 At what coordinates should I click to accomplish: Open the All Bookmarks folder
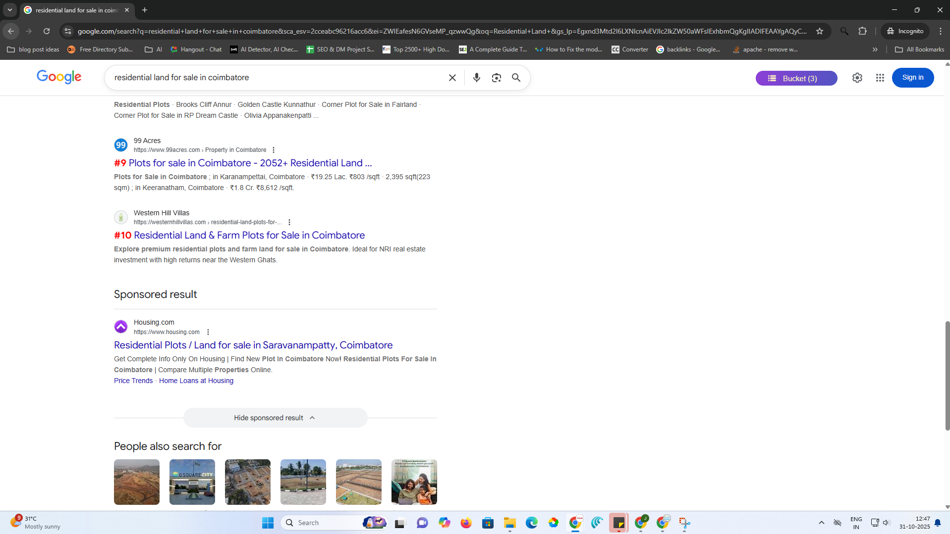coord(919,49)
